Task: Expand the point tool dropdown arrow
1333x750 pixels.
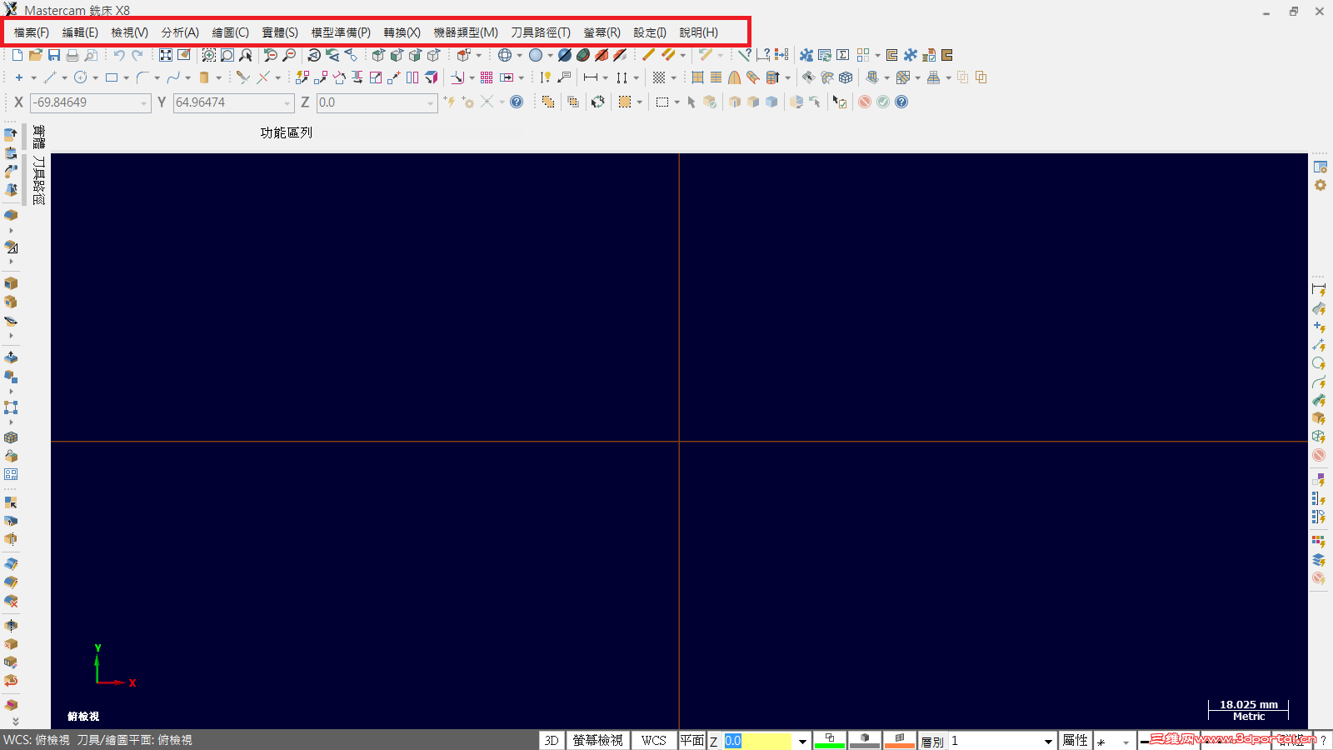Action: click(33, 77)
